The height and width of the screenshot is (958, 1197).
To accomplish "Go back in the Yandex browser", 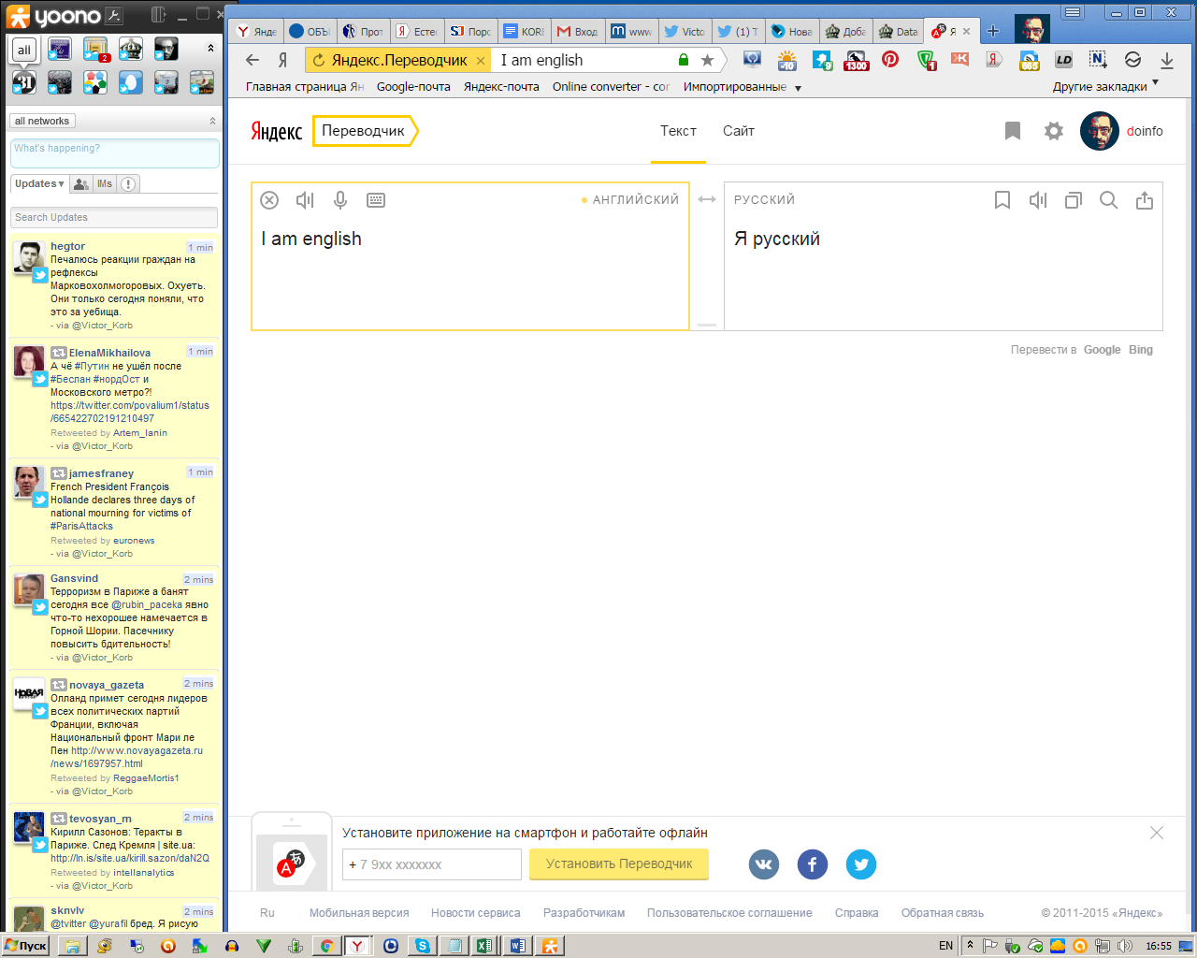I will click(252, 60).
